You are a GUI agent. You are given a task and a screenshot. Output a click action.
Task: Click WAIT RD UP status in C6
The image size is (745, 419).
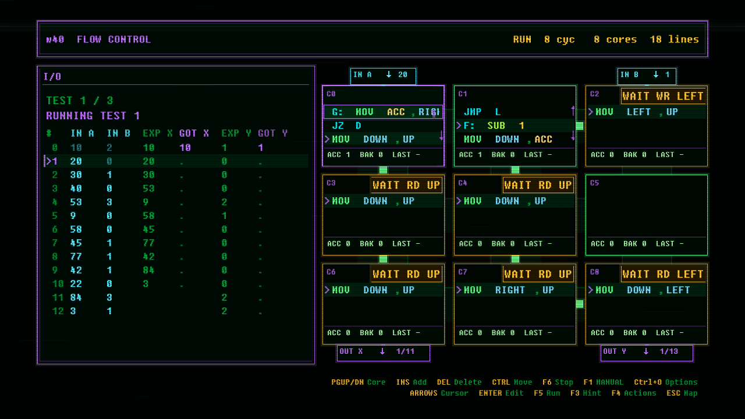click(x=406, y=274)
